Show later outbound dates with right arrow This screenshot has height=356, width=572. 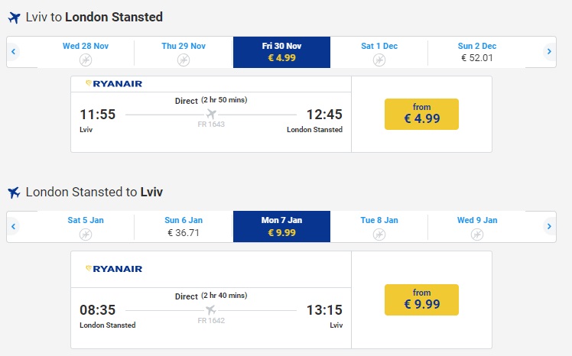pos(549,52)
